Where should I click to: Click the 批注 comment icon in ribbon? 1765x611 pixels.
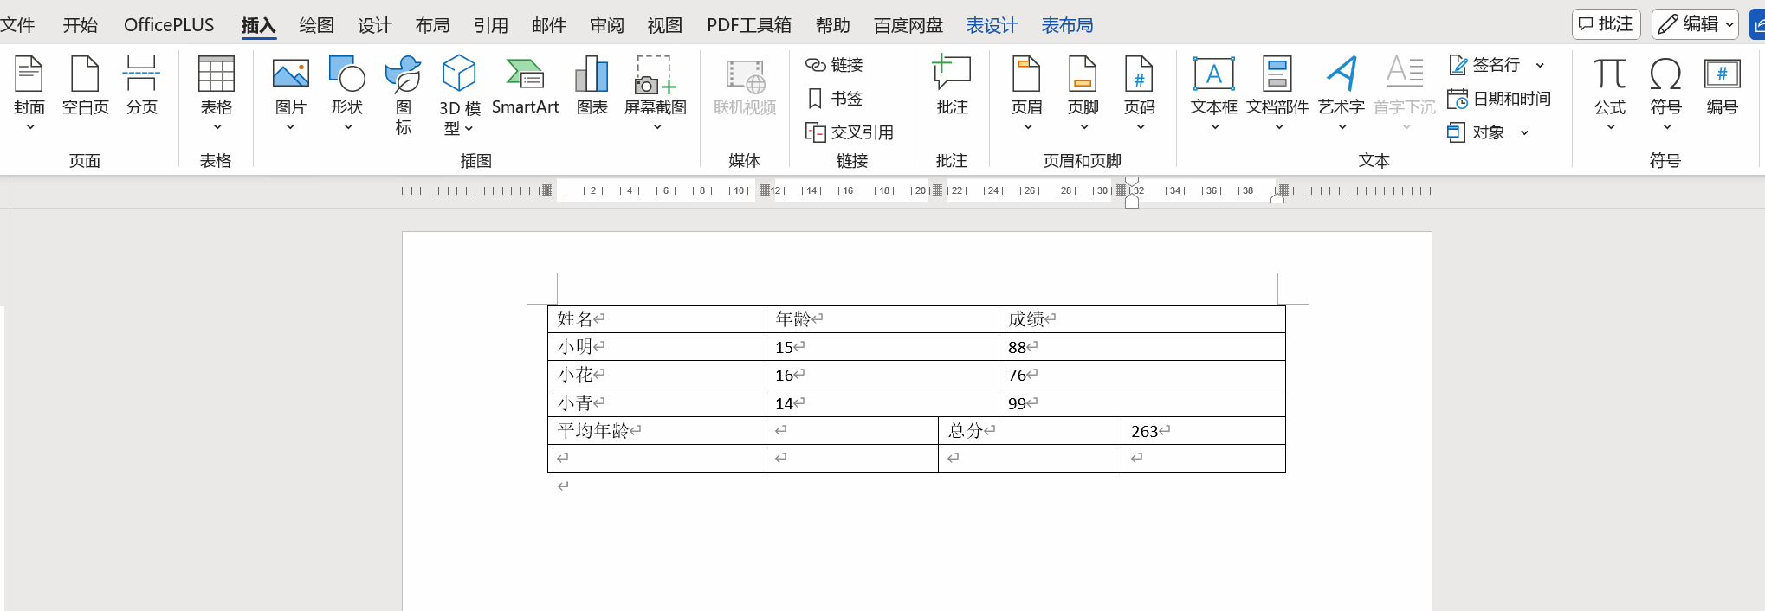952,85
